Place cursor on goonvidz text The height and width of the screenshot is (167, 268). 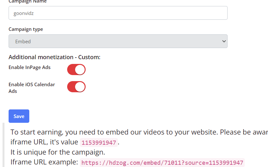coord(24,13)
